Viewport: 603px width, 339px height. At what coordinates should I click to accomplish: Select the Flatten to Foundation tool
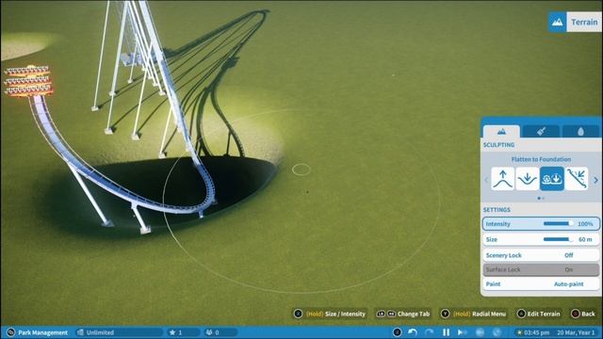(552, 179)
